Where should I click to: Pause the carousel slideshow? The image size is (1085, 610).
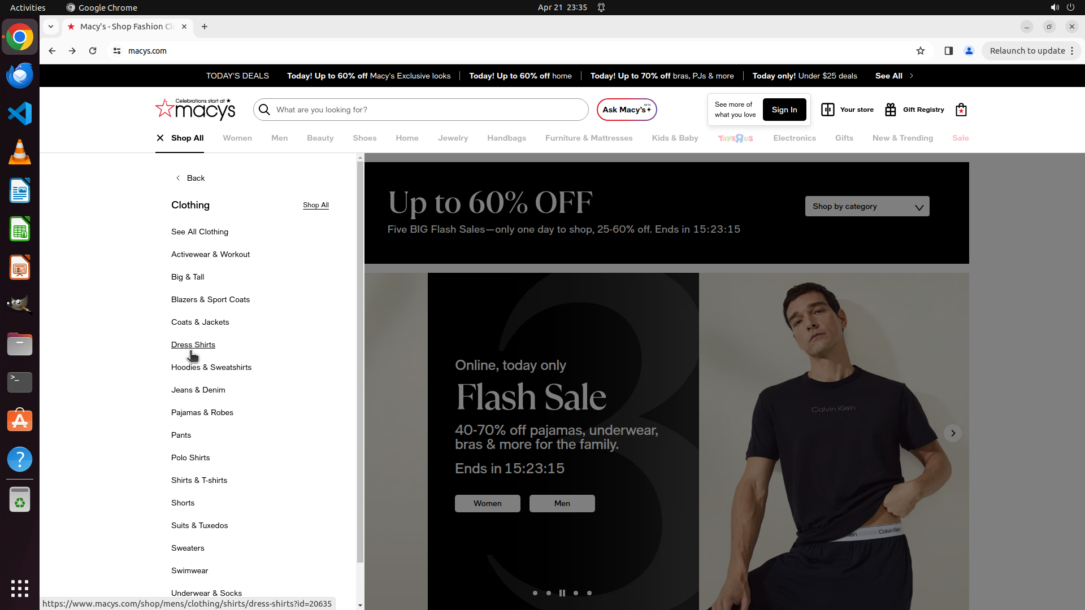pyautogui.click(x=562, y=593)
